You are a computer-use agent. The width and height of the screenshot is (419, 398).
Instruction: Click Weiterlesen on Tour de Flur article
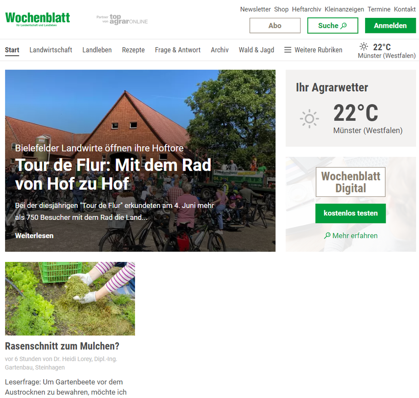[34, 236]
